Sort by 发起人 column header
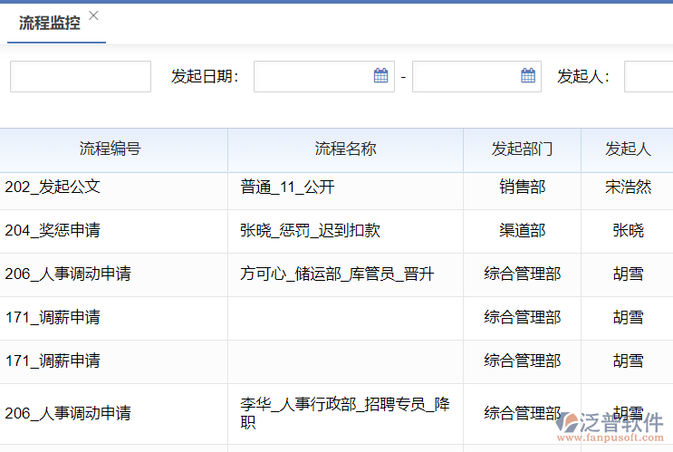The image size is (673, 452). click(628, 149)
